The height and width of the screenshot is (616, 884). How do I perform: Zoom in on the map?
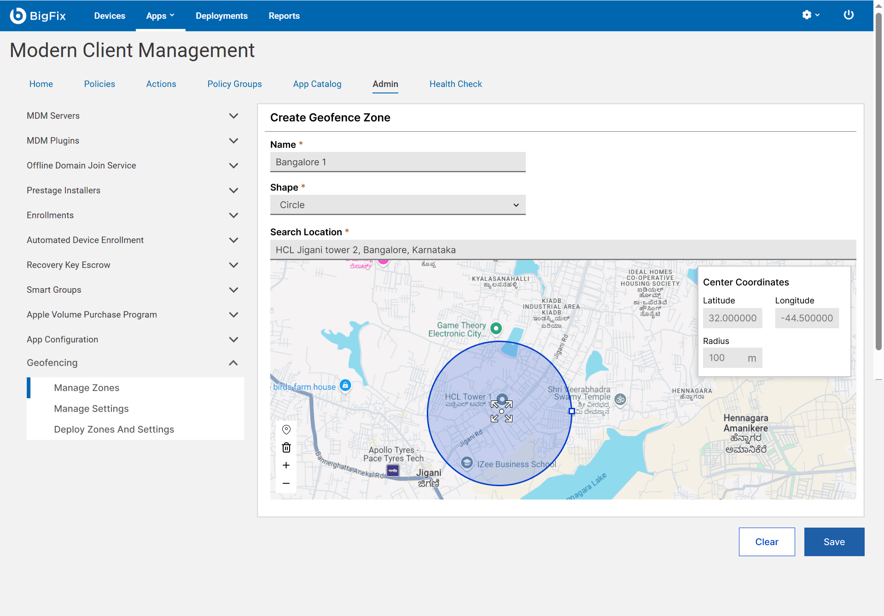(x=286, y=465)
